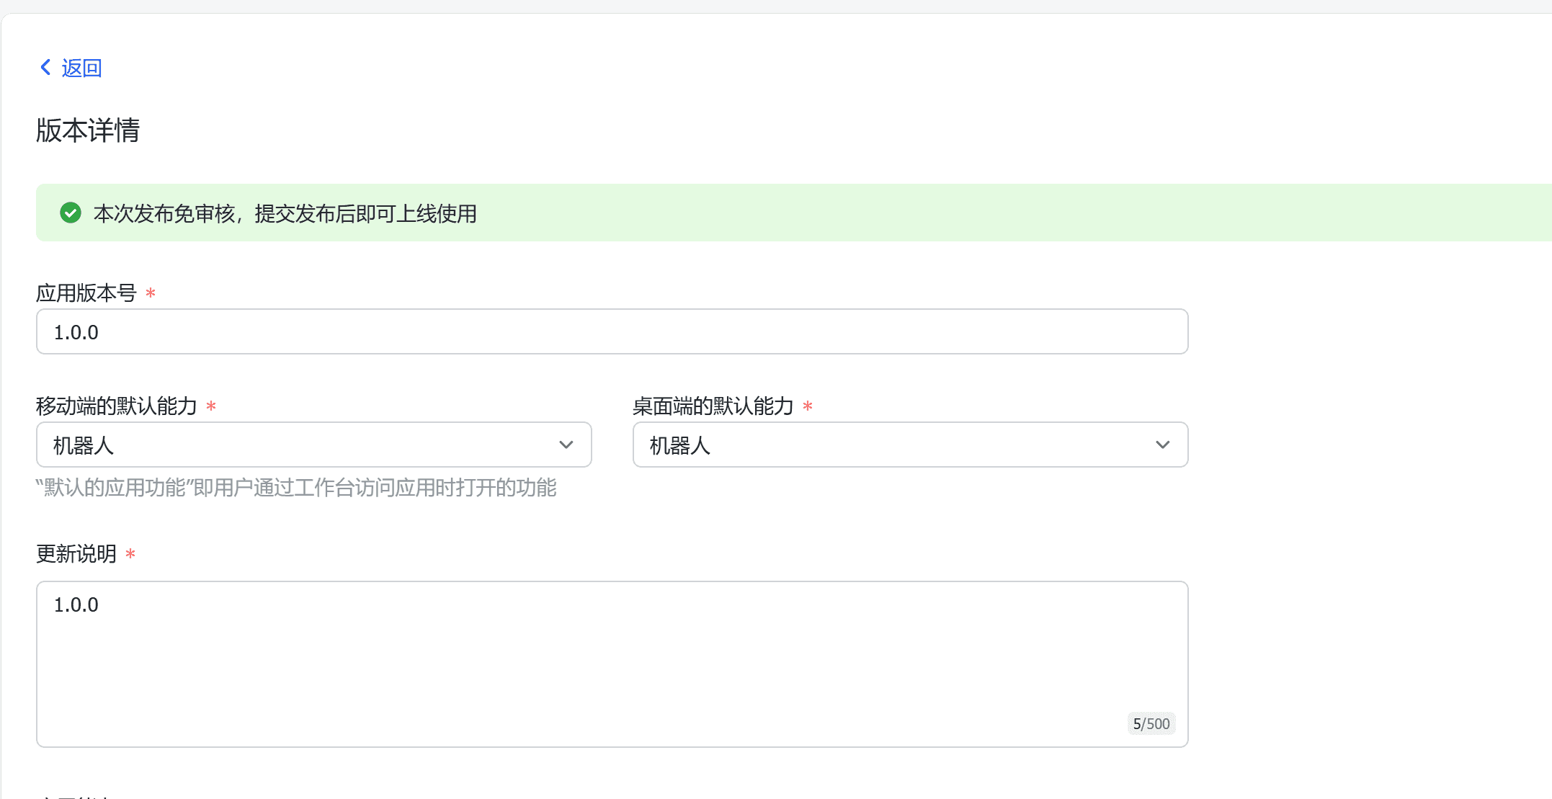Click the 桌面端的默认能力 label
The image size is (1552, 799).
713,406
